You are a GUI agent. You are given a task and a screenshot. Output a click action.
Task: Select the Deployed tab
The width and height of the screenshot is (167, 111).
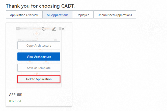click(83, 15)
